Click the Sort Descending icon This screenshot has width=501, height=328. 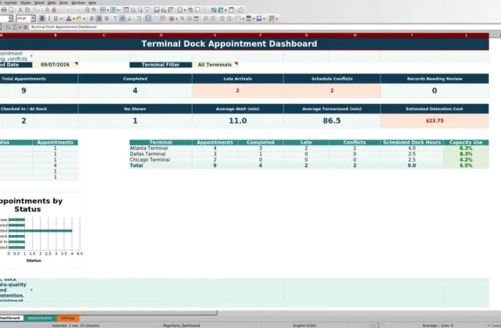140,10
